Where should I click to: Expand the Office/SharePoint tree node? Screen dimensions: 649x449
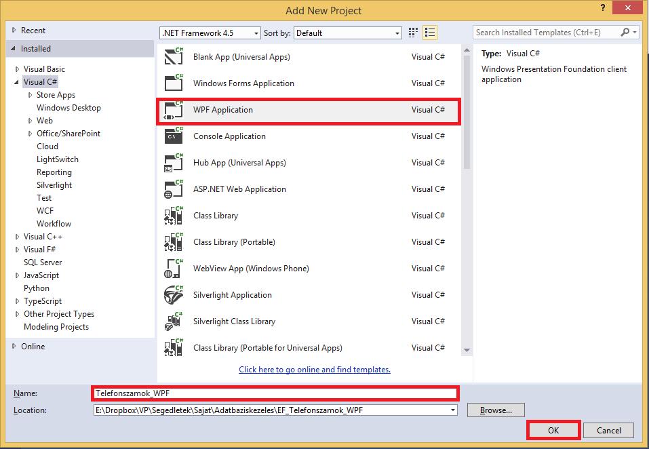(30, 133)
